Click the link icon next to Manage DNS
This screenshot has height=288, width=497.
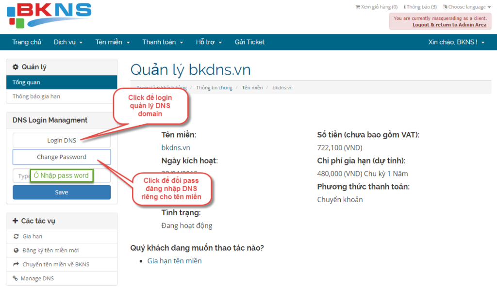15,279
